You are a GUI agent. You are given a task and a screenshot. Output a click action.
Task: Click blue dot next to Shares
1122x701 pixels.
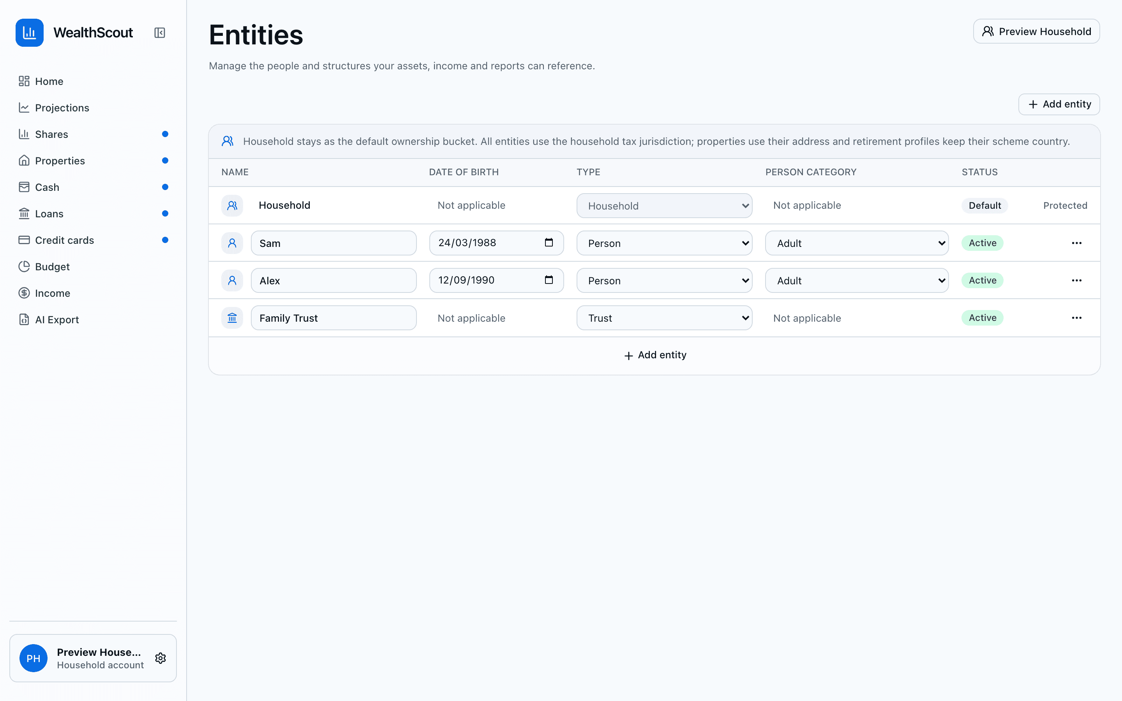pyautogui.click(x=165, y=134)
